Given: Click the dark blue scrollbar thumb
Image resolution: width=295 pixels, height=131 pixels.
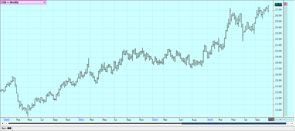Looking at the screenshot, I should [x=234, y=123].
